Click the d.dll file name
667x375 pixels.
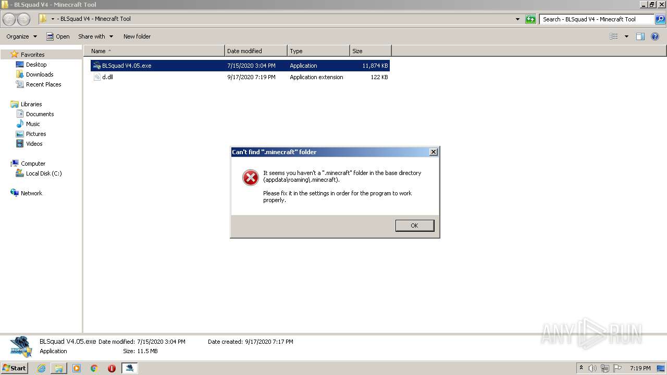[107, 77]
